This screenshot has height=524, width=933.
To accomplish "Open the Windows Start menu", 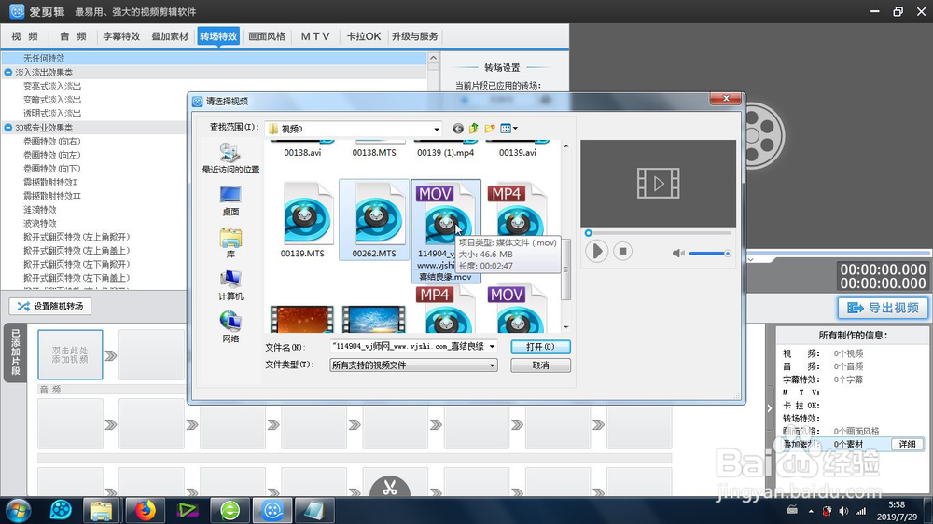I will pos(18,510).
